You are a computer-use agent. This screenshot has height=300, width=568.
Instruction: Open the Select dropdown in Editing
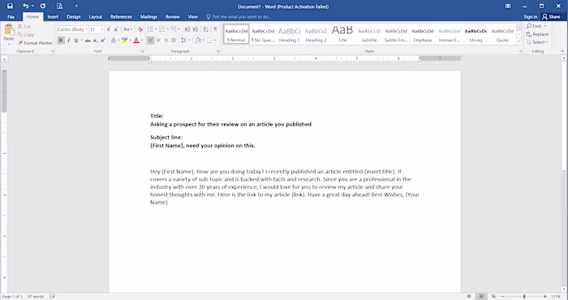(x=537, y=42)
